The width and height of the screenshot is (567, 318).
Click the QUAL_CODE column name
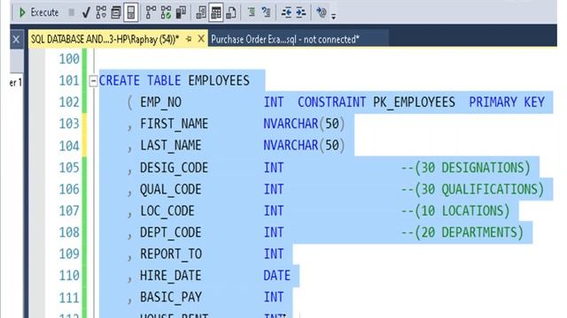(171, 189)
